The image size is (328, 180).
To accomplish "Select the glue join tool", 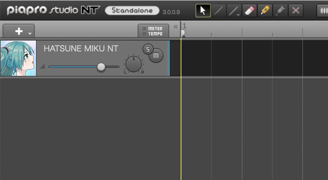I will point(280,11).
